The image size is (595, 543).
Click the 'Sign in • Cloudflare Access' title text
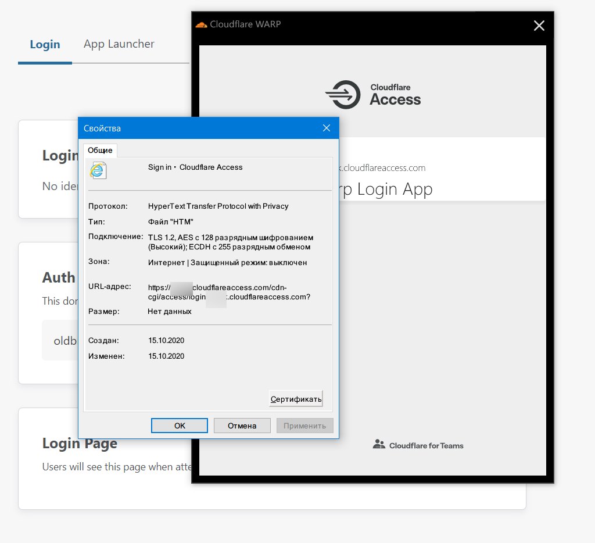point(195,167)
